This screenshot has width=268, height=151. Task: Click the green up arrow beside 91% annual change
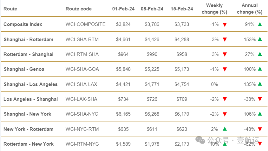[260, 24]
